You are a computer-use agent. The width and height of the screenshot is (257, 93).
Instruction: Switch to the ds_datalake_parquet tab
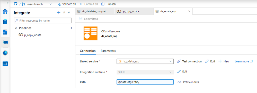(x=95, y=12)
